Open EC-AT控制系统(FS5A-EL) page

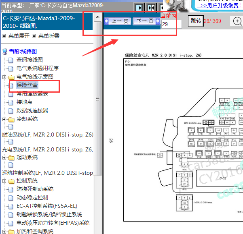47,206
